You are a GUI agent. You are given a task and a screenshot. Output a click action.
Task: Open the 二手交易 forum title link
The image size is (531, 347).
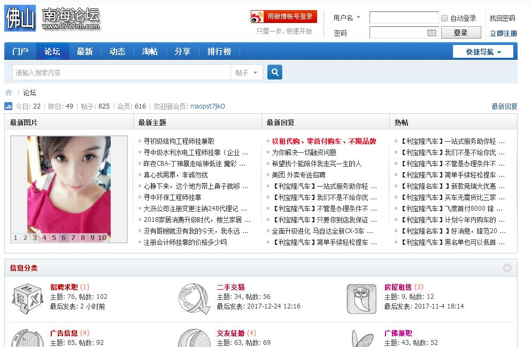[x=231, y=287]
